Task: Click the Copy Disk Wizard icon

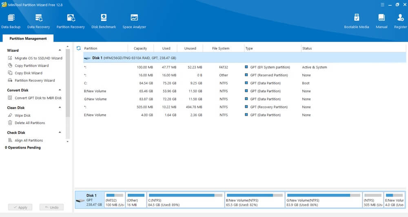Action: (10, 73)
